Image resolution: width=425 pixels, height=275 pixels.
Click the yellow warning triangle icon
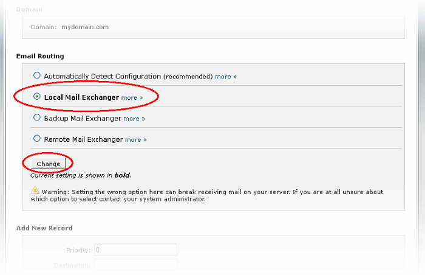coord(35,190)
